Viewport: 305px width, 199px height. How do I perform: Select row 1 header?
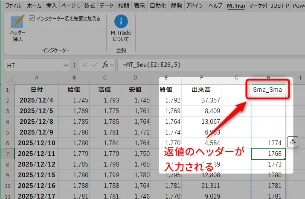(x=7, y=90)
